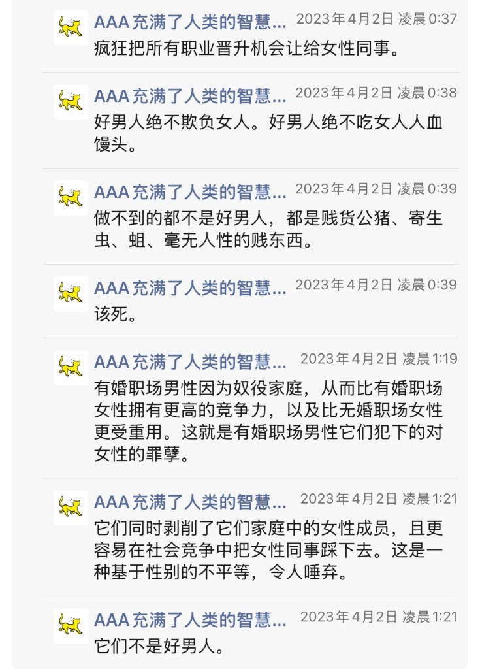Open the avatar beside the 0:38 post
Image resolution: width=480 pixels, height=669 pixels.
pos(71,101)
